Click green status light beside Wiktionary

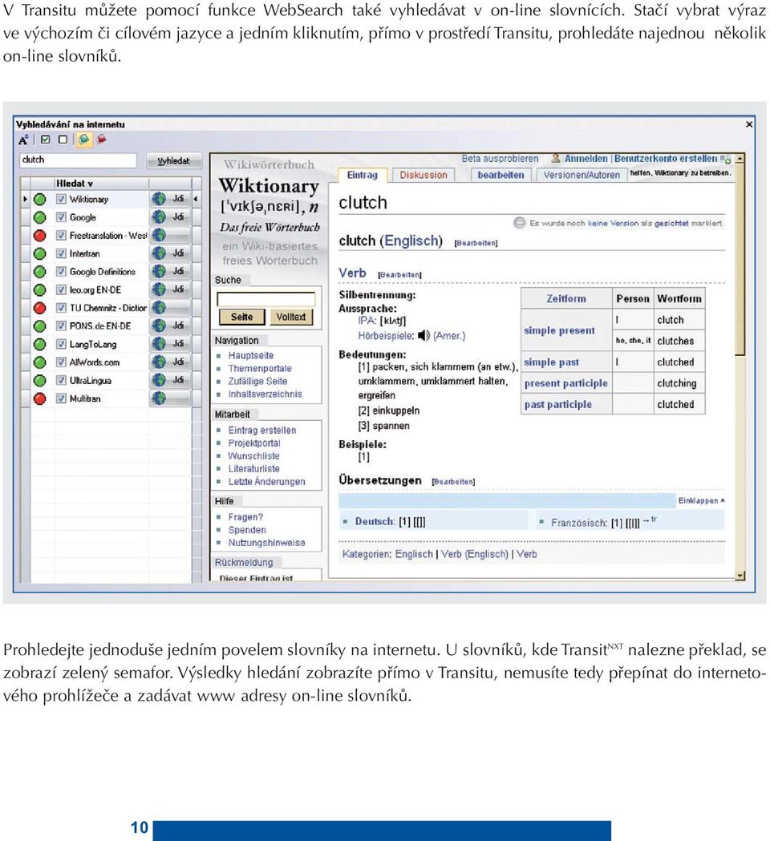(40, 200)
